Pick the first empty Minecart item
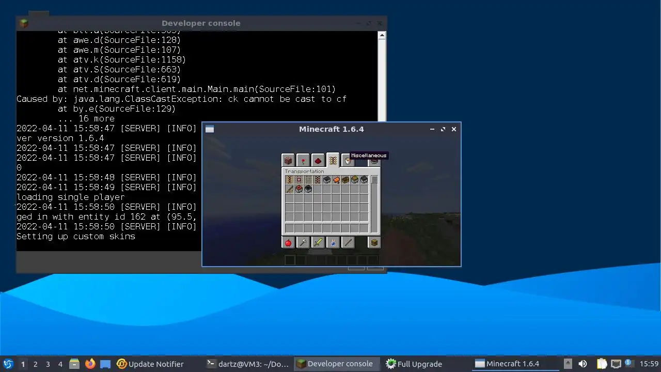The width and height of the screenshot is (661, 372). pyautogui.click(x=327, y=180)
